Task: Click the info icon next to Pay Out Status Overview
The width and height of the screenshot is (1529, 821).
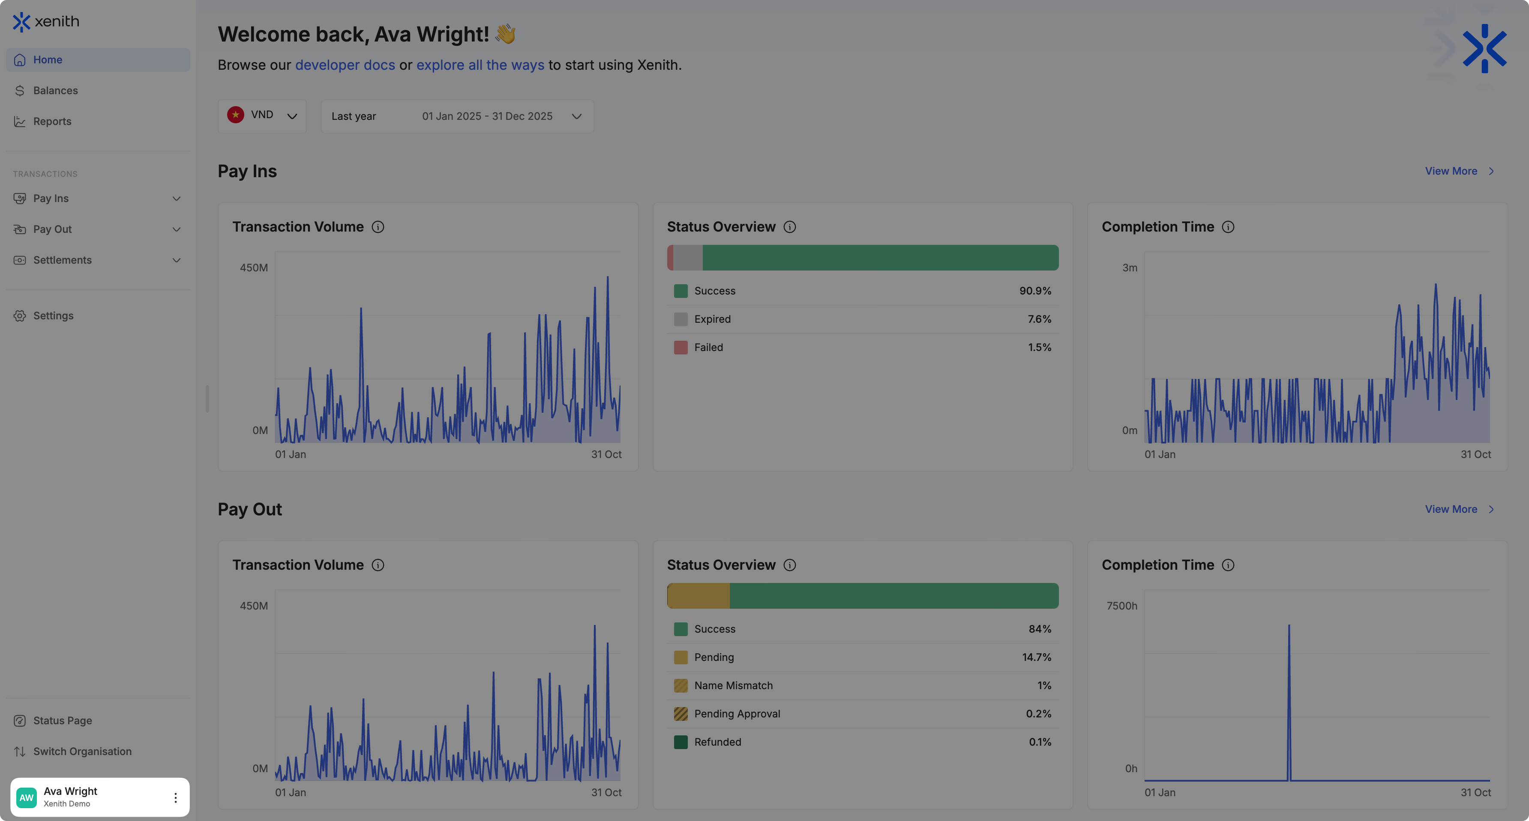Action: tap(789, 565)
